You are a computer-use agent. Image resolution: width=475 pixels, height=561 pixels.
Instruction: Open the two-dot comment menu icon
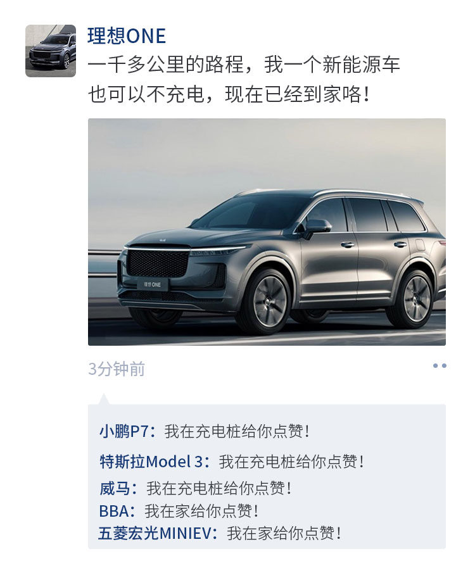coord(439,365)
